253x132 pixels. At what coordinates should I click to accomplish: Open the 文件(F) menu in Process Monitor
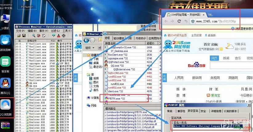point(20,31)
